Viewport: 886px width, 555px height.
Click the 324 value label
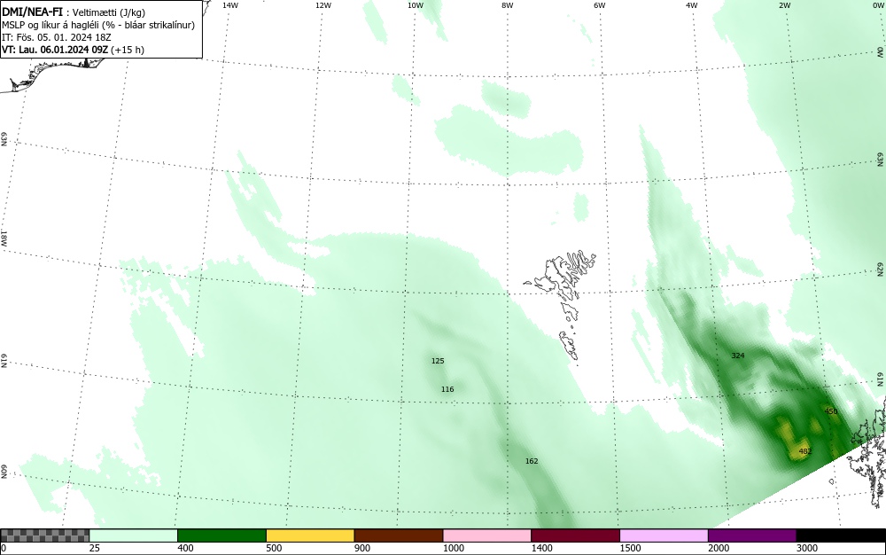pyautogui.click(x=738, y=356)
